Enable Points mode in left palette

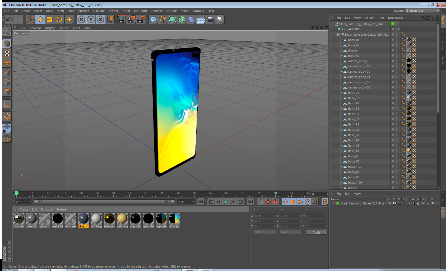[x=7, y=73]
